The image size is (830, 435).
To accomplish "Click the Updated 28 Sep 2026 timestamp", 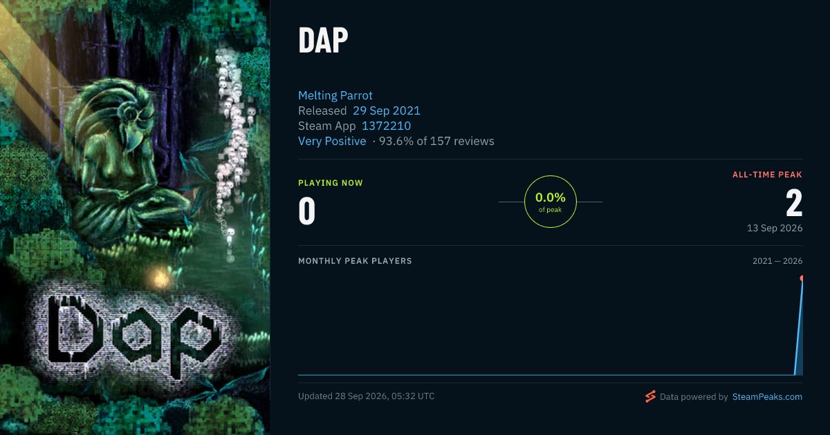I will click(x=367, y=396).
